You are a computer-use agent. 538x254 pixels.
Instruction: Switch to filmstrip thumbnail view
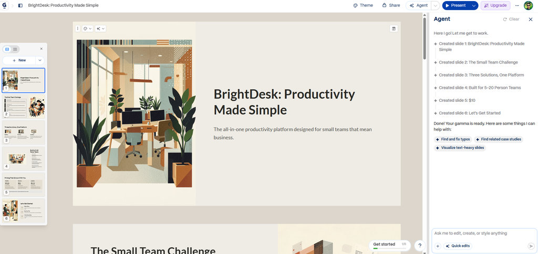pyautogui.click(x=7, y=49)
